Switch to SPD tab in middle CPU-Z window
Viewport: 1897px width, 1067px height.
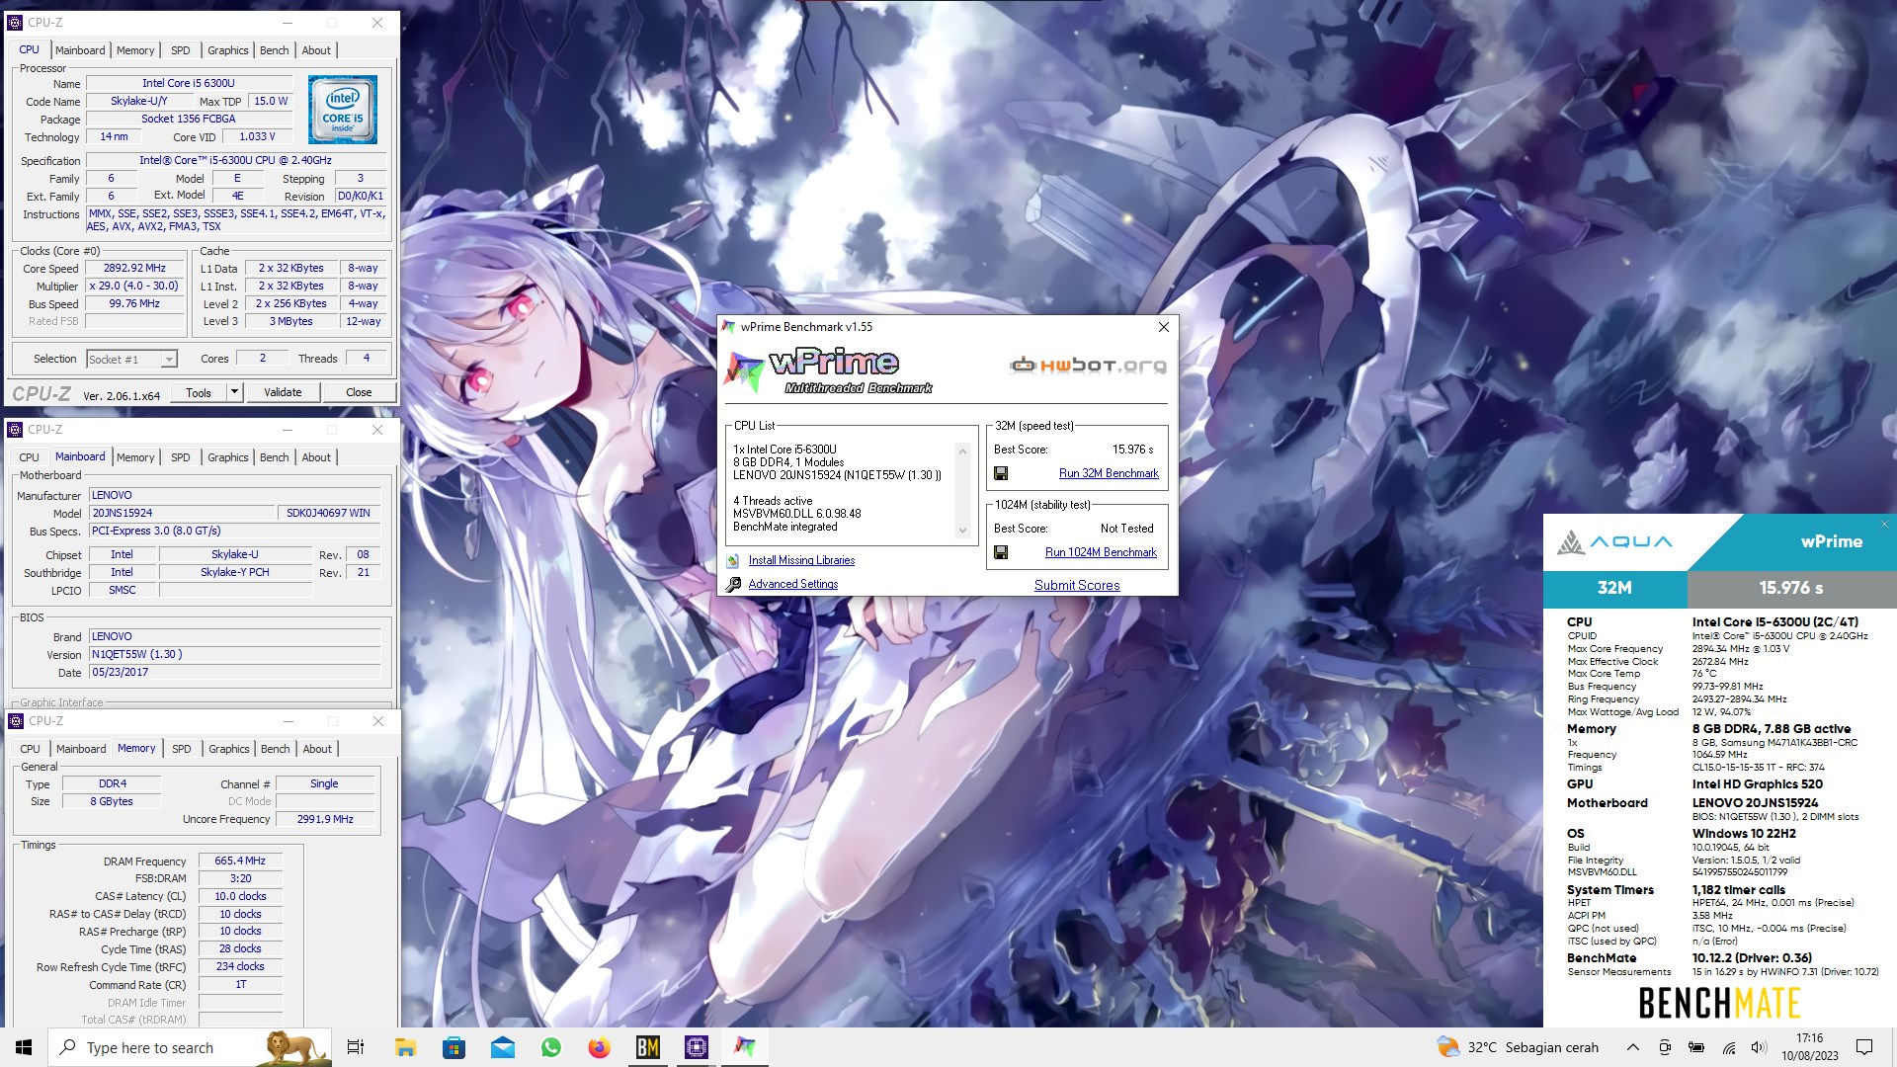coord(181,457)
